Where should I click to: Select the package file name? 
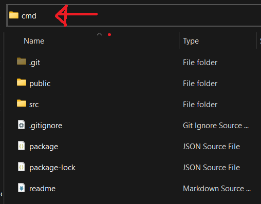[x=44, y=147]
